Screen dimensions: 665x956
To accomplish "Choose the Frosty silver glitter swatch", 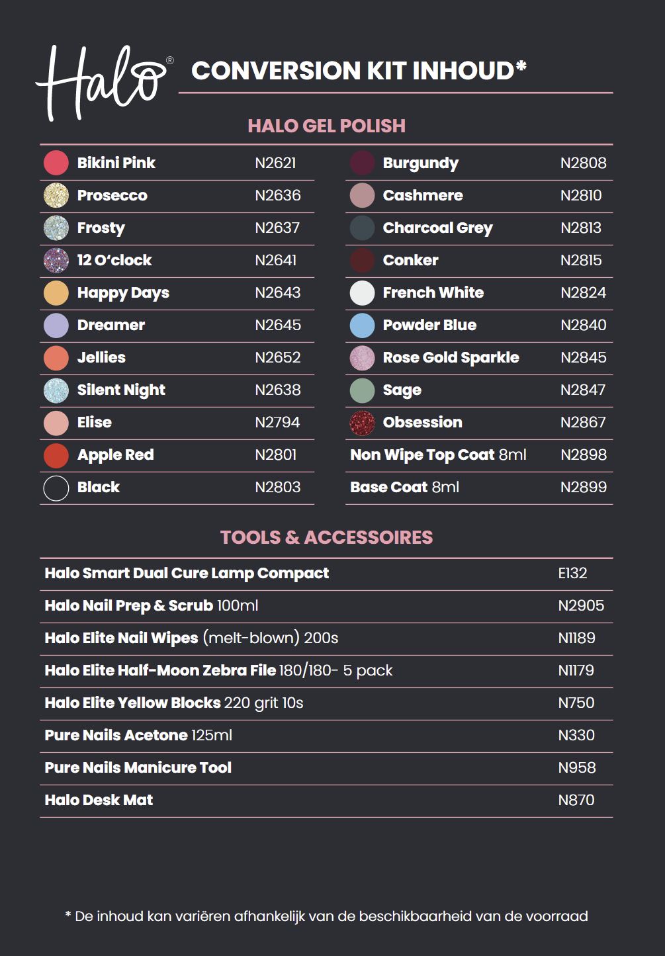I will point(56,228).
